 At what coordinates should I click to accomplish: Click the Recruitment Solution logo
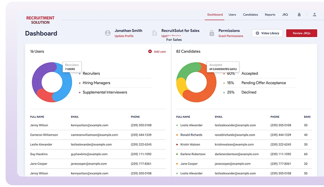(x=40, y=20)
